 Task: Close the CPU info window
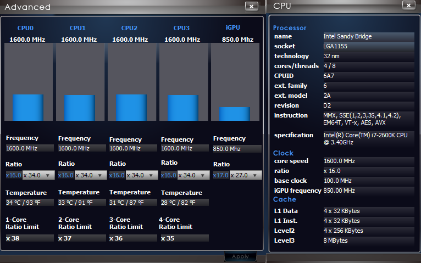tap(408, 5)
